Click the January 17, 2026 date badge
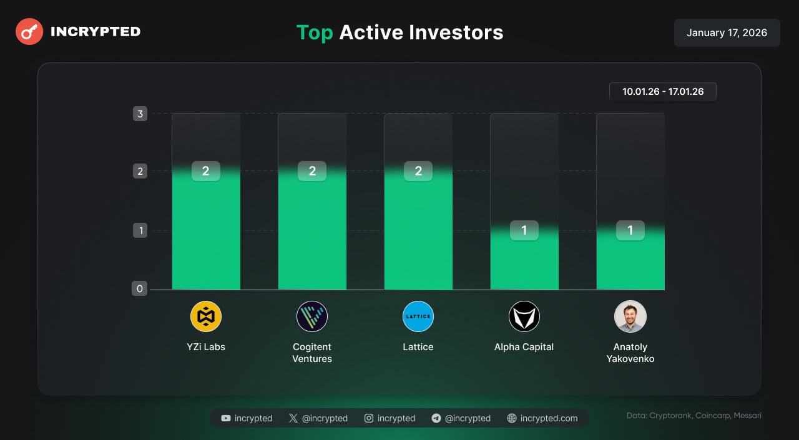This screenshot has height=440, width=799. click(x=727, y=32)
